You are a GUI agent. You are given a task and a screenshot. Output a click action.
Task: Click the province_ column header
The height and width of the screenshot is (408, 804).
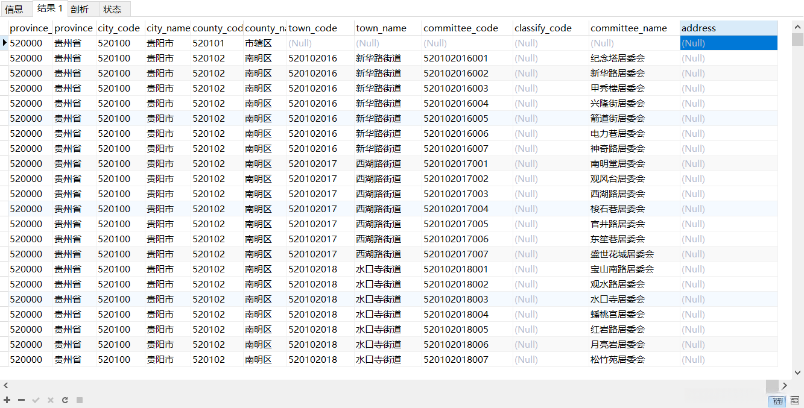pyautogui.click(x=31, y=28)
